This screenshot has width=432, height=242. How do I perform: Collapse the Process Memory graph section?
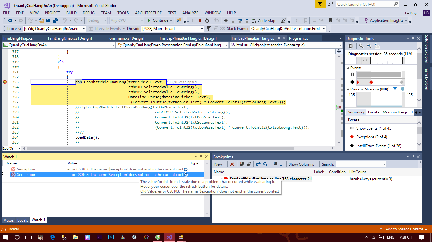348,89
